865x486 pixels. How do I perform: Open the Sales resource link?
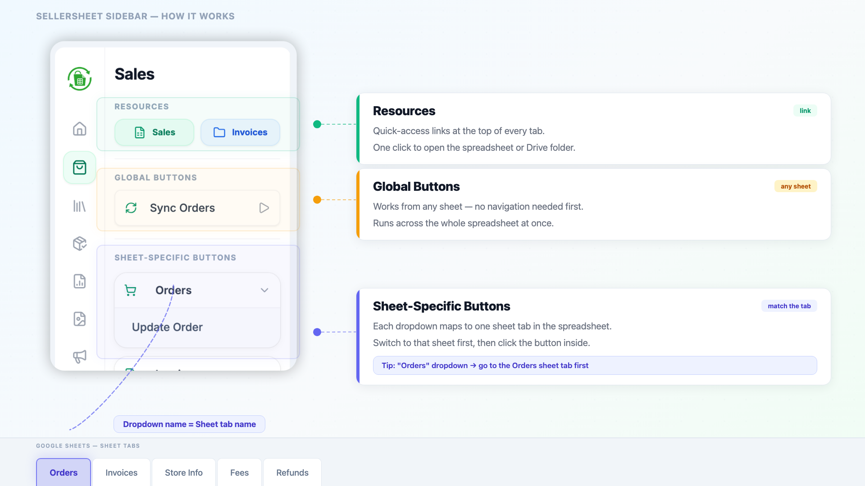(154, 132)
